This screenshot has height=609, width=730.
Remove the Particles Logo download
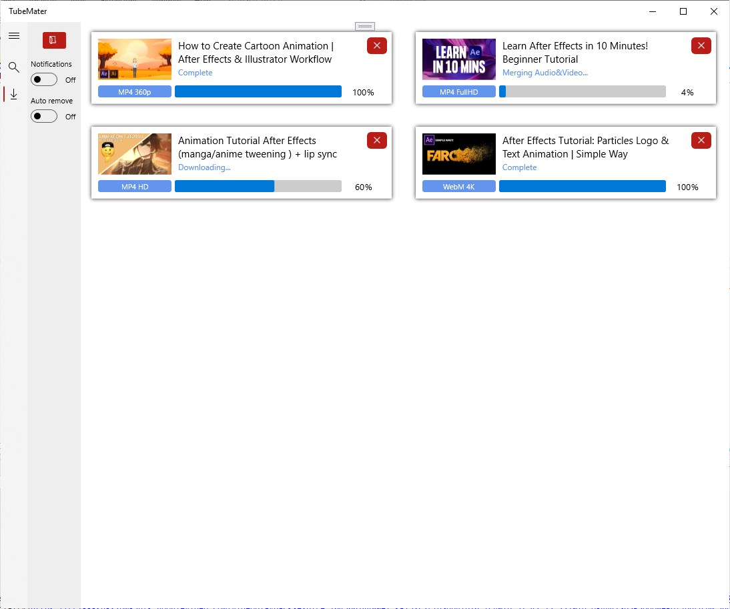pyautogui.click(x=701, y=141)
